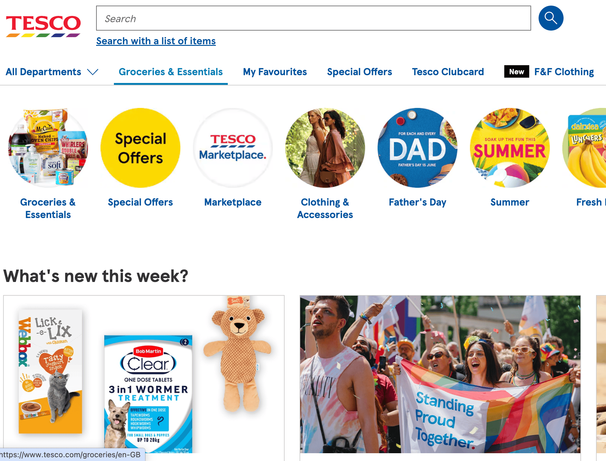
Task: Open the Groceries & Essentials product circle
Action: click(x=48, y=148)
